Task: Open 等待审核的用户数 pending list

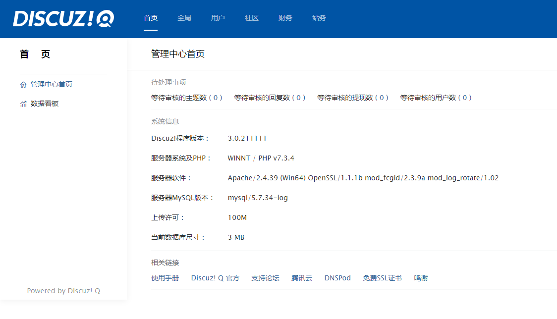Action: point(436,98)
